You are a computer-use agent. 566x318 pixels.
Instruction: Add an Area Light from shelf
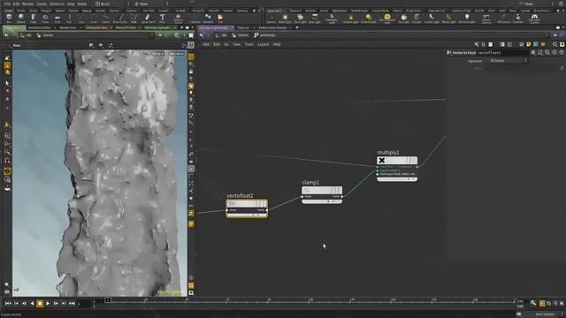(x=315, y=19)
